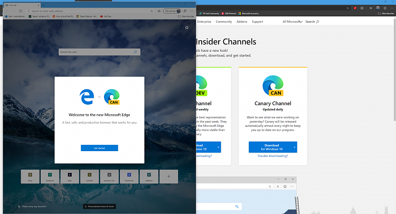Open Pinterest bookmark in background window

pos(229,13)
